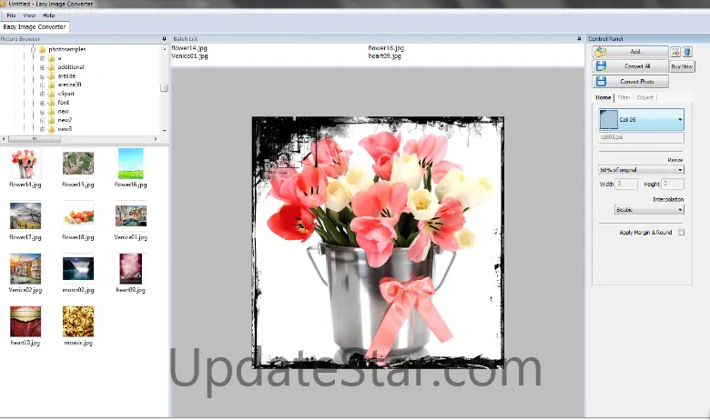Select the clipart folder icon

[x=52, y=94]
